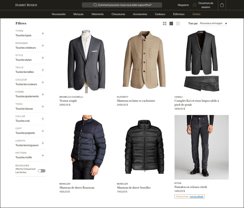Open the 'Trier par' sort dropdown
244x208 pixels.
[x=213, y=24]
